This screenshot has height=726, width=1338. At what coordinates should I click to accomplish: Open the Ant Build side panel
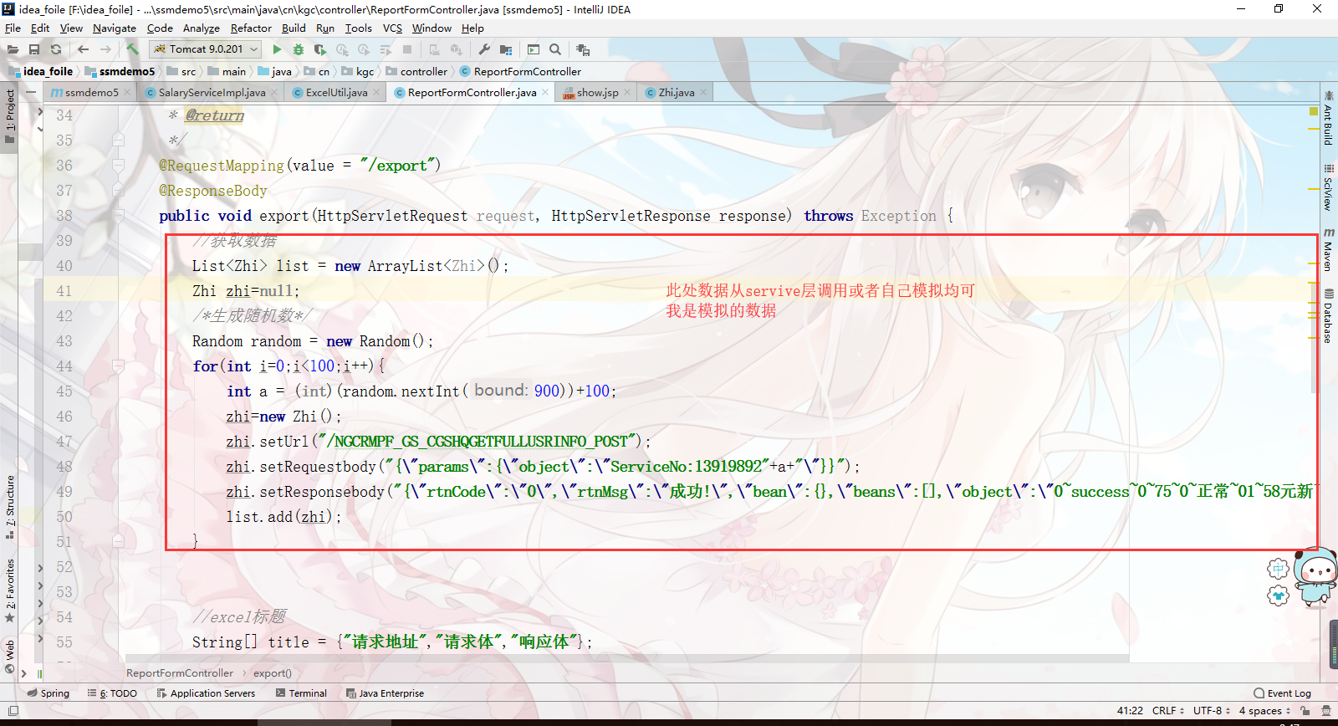tap(1328, 119)
